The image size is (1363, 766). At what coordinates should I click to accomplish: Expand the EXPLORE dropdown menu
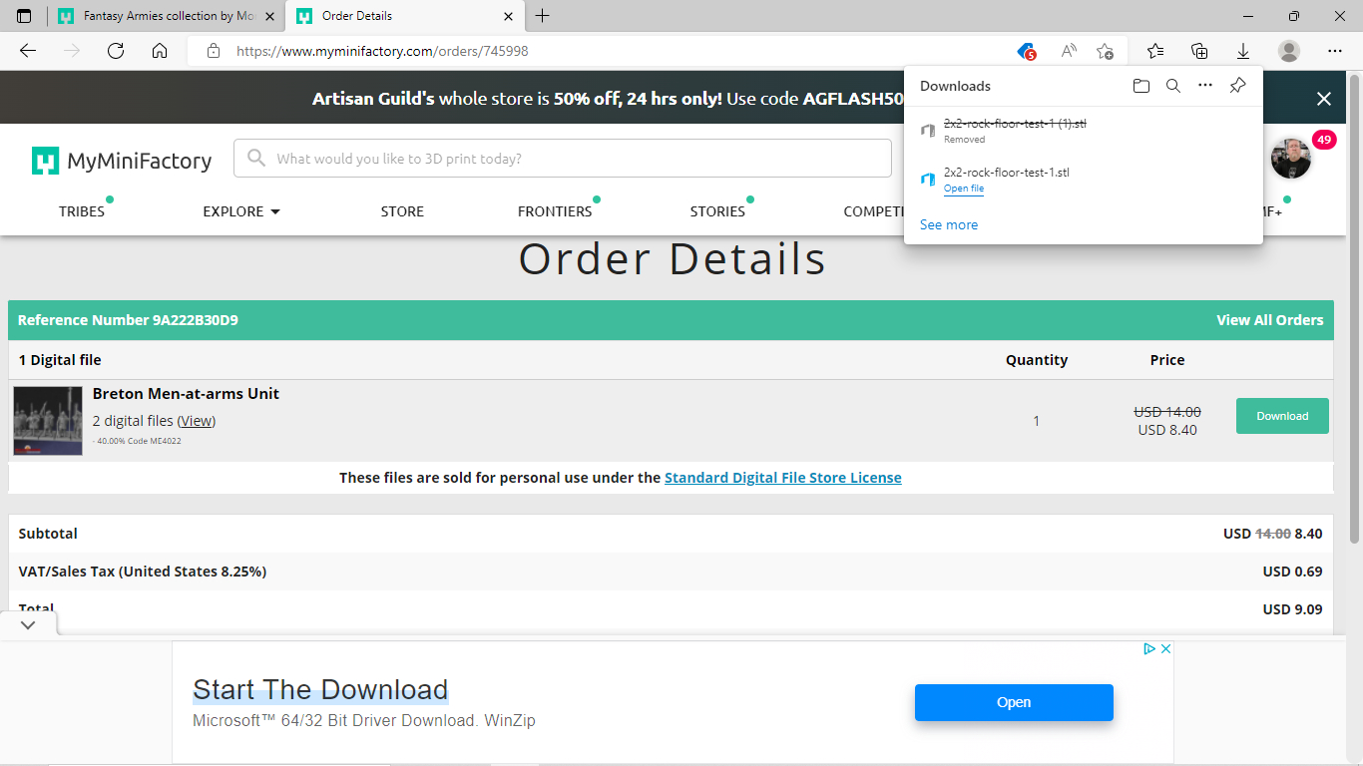pyautogui.click(x=241, y=211)
